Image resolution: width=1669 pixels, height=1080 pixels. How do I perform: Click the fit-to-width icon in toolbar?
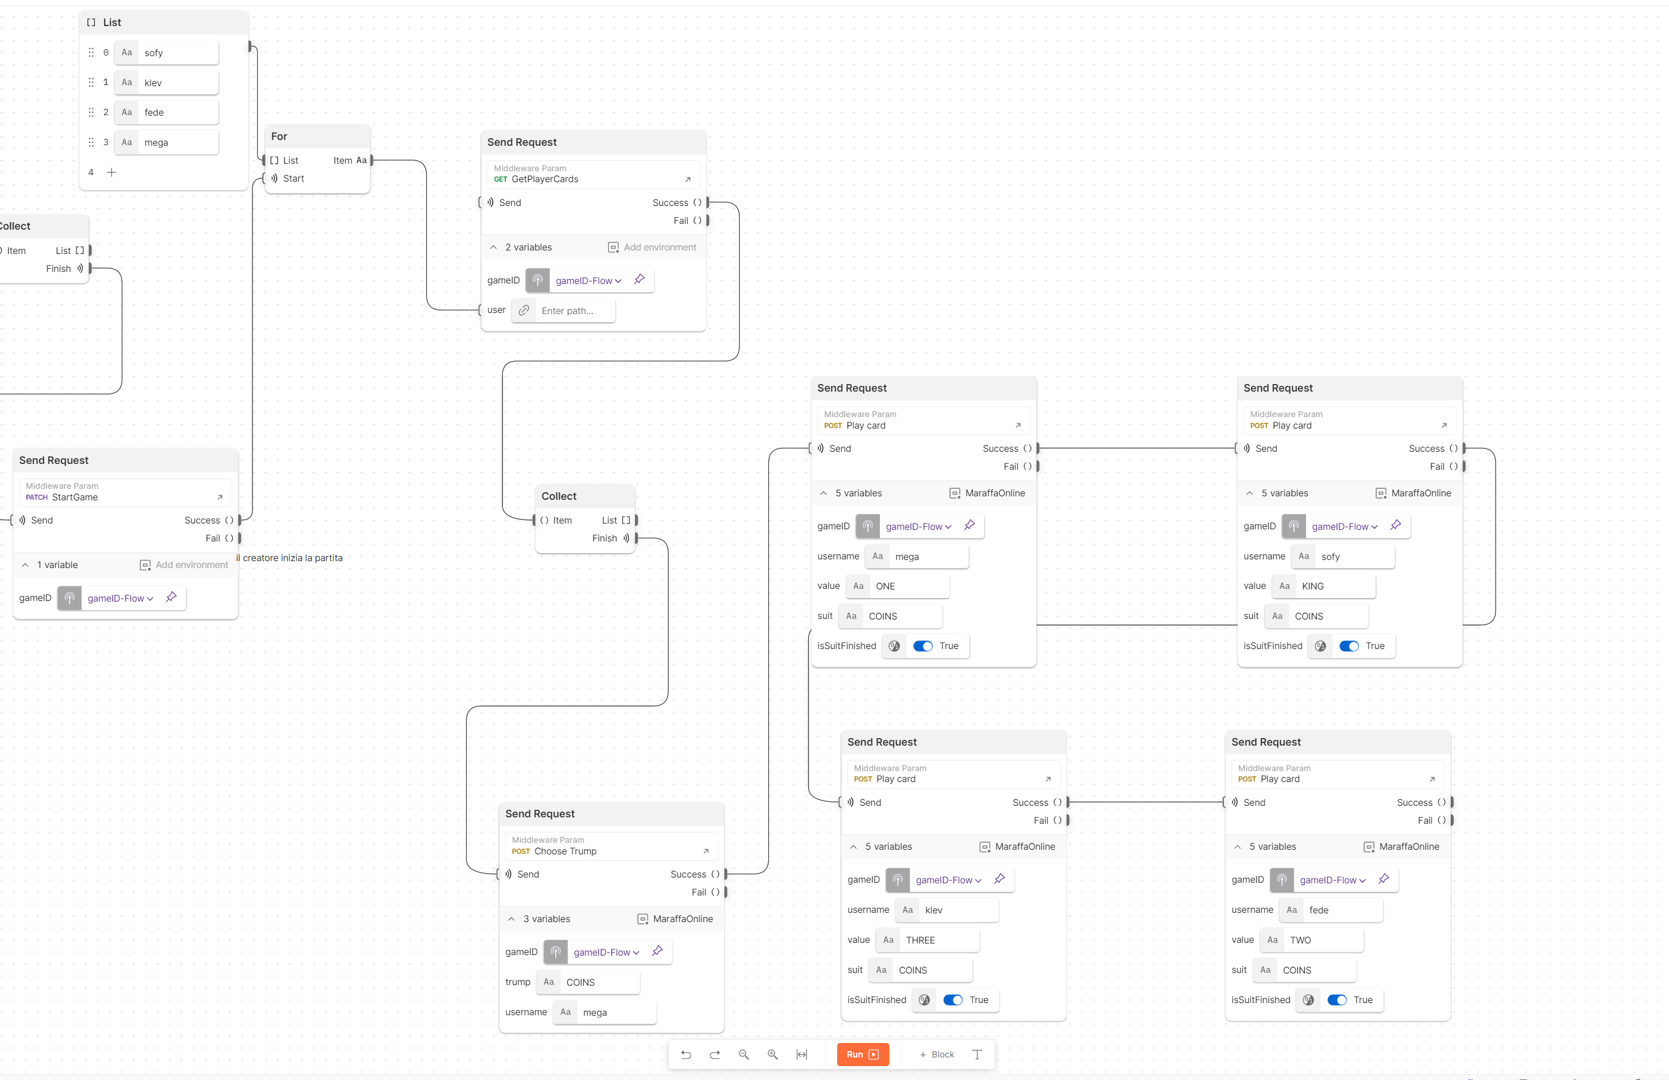[802, 1054]
